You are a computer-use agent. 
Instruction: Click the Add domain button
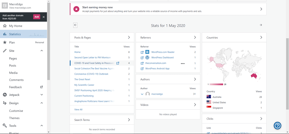(x=37, y=17)
